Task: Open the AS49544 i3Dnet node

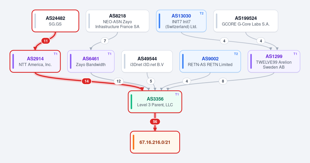Action: (147, 61)
